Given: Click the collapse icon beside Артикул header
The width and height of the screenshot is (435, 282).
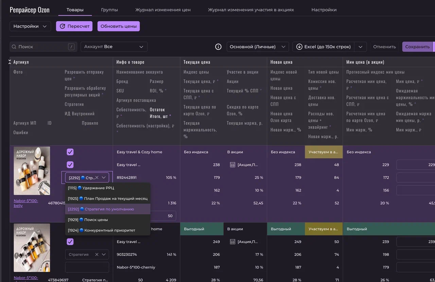Looking at the screenshot, I should 10,62.
